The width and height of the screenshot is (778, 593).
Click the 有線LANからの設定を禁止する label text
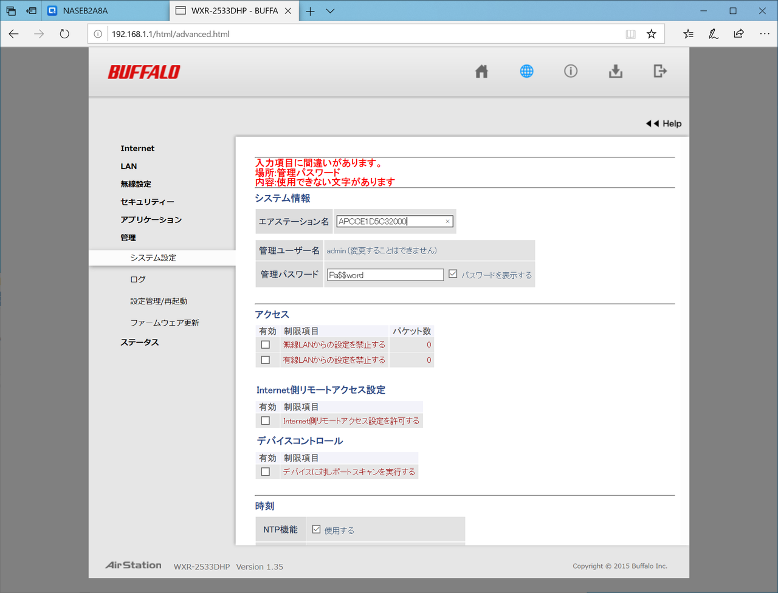(334, 360)
